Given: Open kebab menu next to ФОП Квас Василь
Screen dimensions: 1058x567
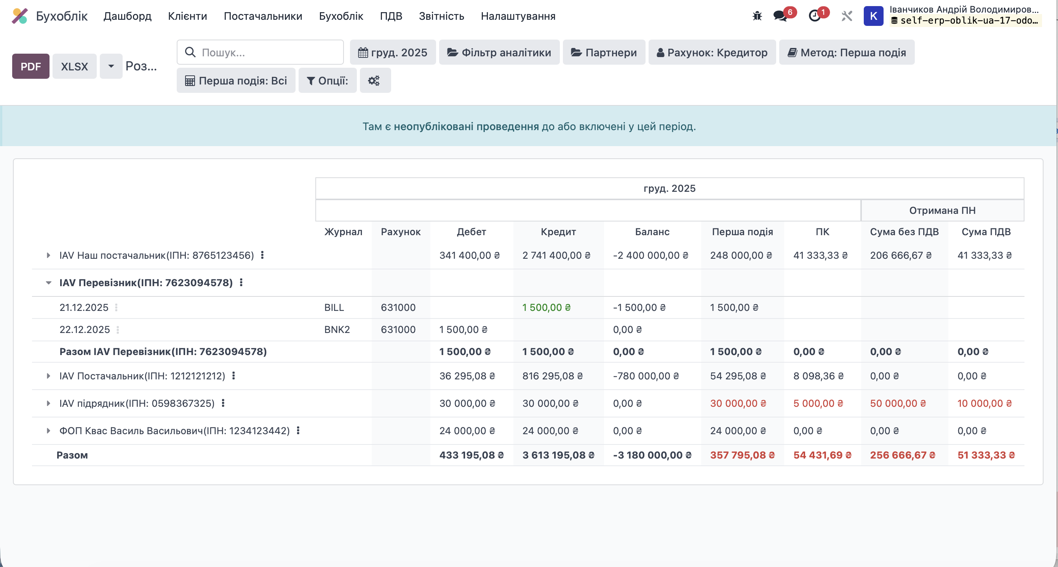Looking at the screenshot, I should [298, 430].
